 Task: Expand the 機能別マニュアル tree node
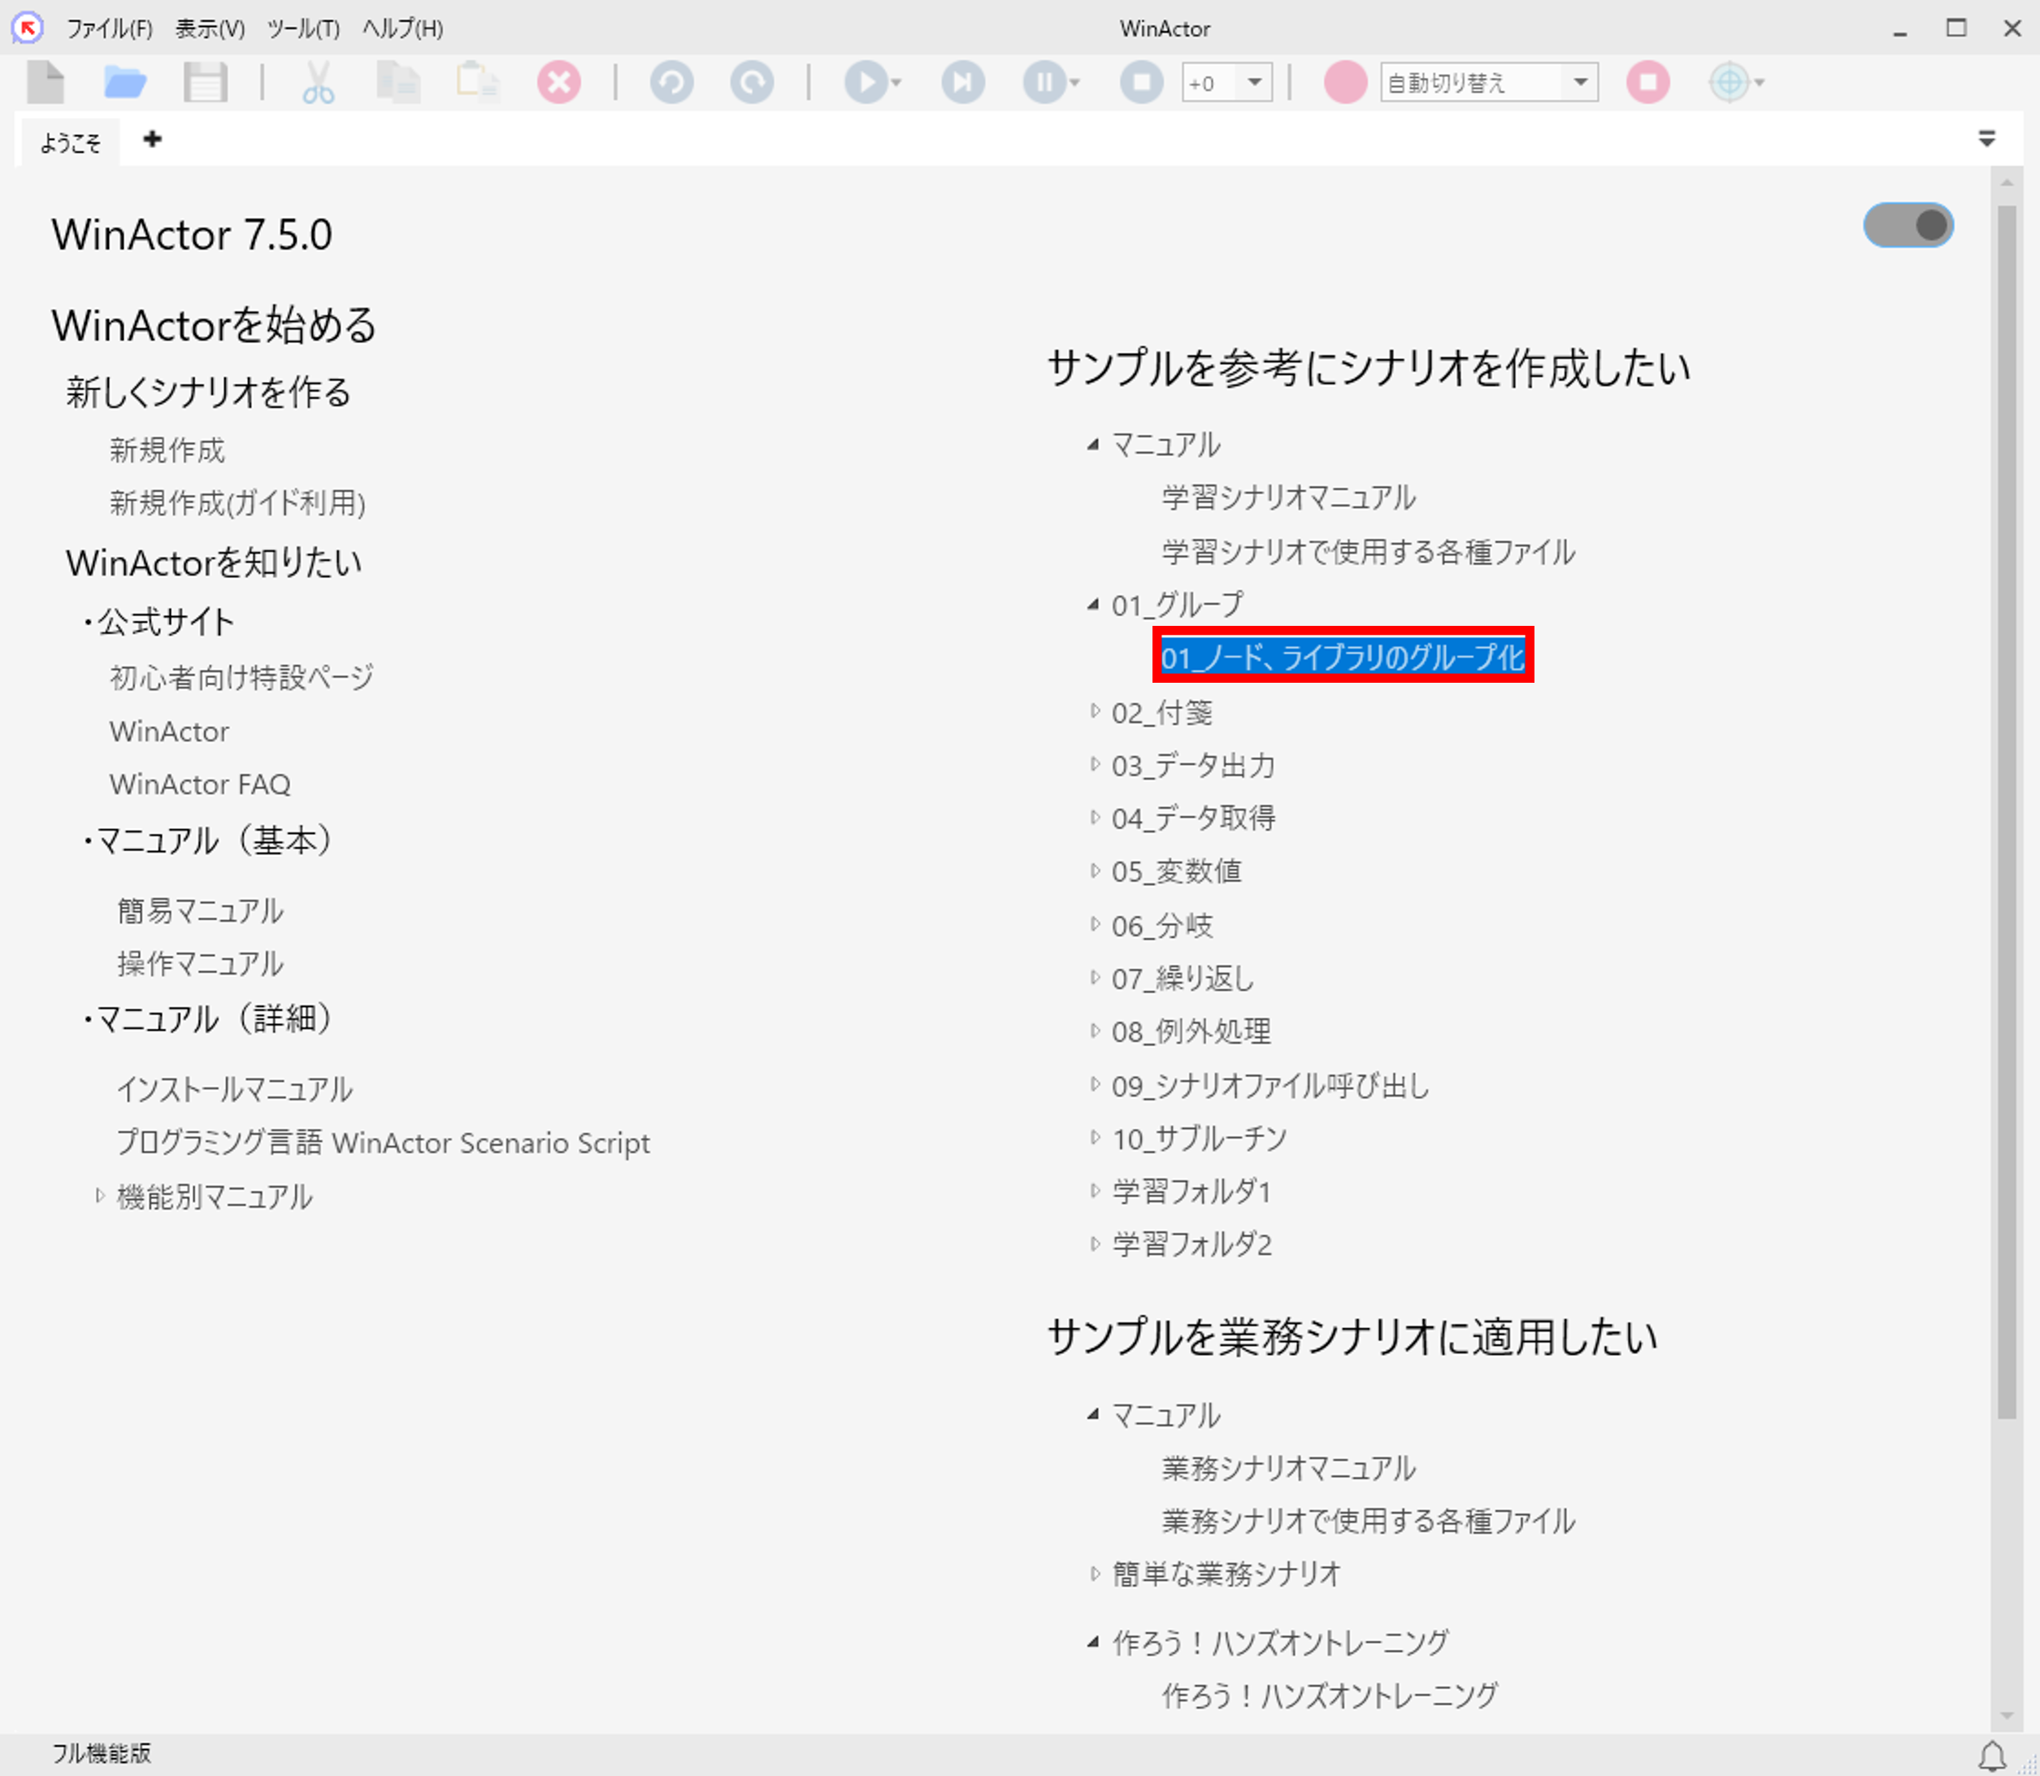click(x=99, y=1196)
